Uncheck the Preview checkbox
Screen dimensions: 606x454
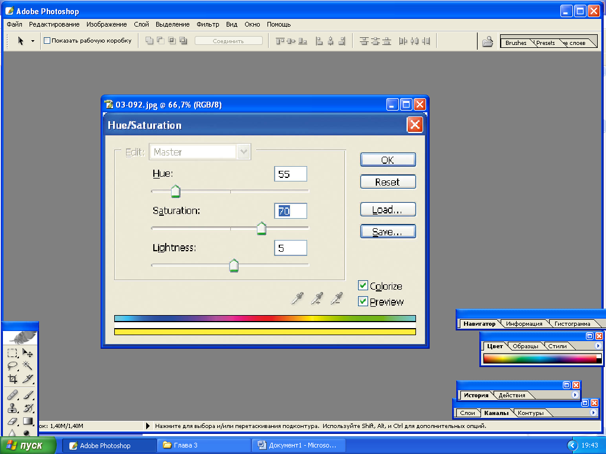click(x=363, y=301)
